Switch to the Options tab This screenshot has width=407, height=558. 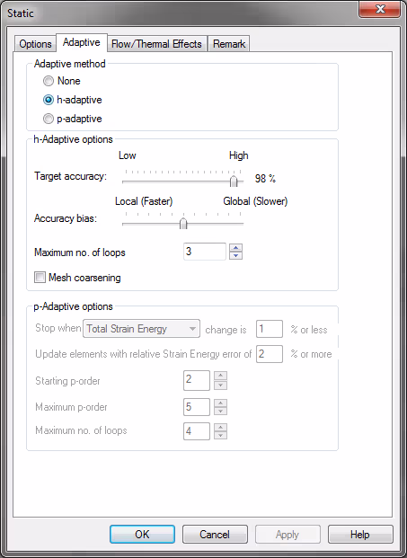35,44
